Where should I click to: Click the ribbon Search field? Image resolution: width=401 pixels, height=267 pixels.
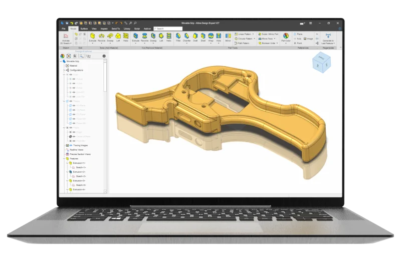coord(170,29)
